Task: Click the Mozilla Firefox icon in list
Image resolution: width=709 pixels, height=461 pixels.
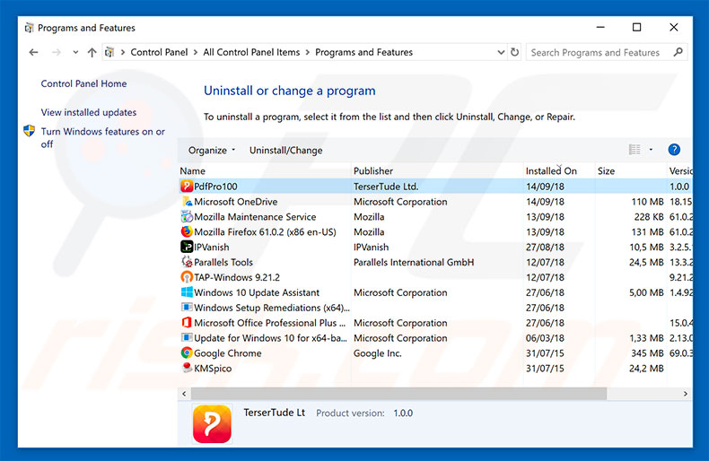Action: [187, 232]
